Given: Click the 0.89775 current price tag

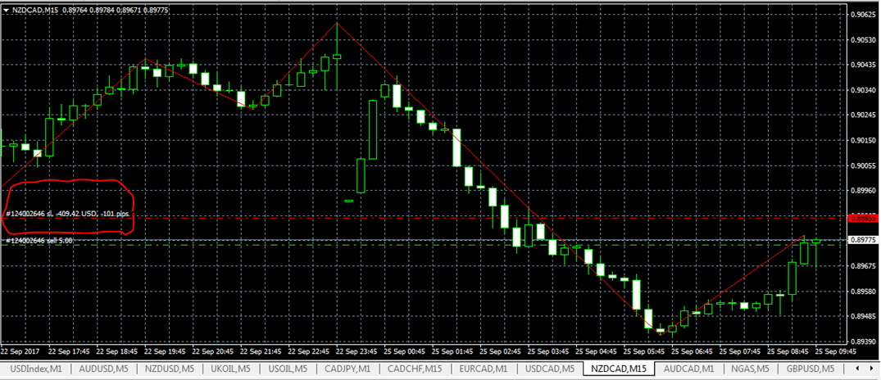Looking at the screenshot, I should (862, 240).
